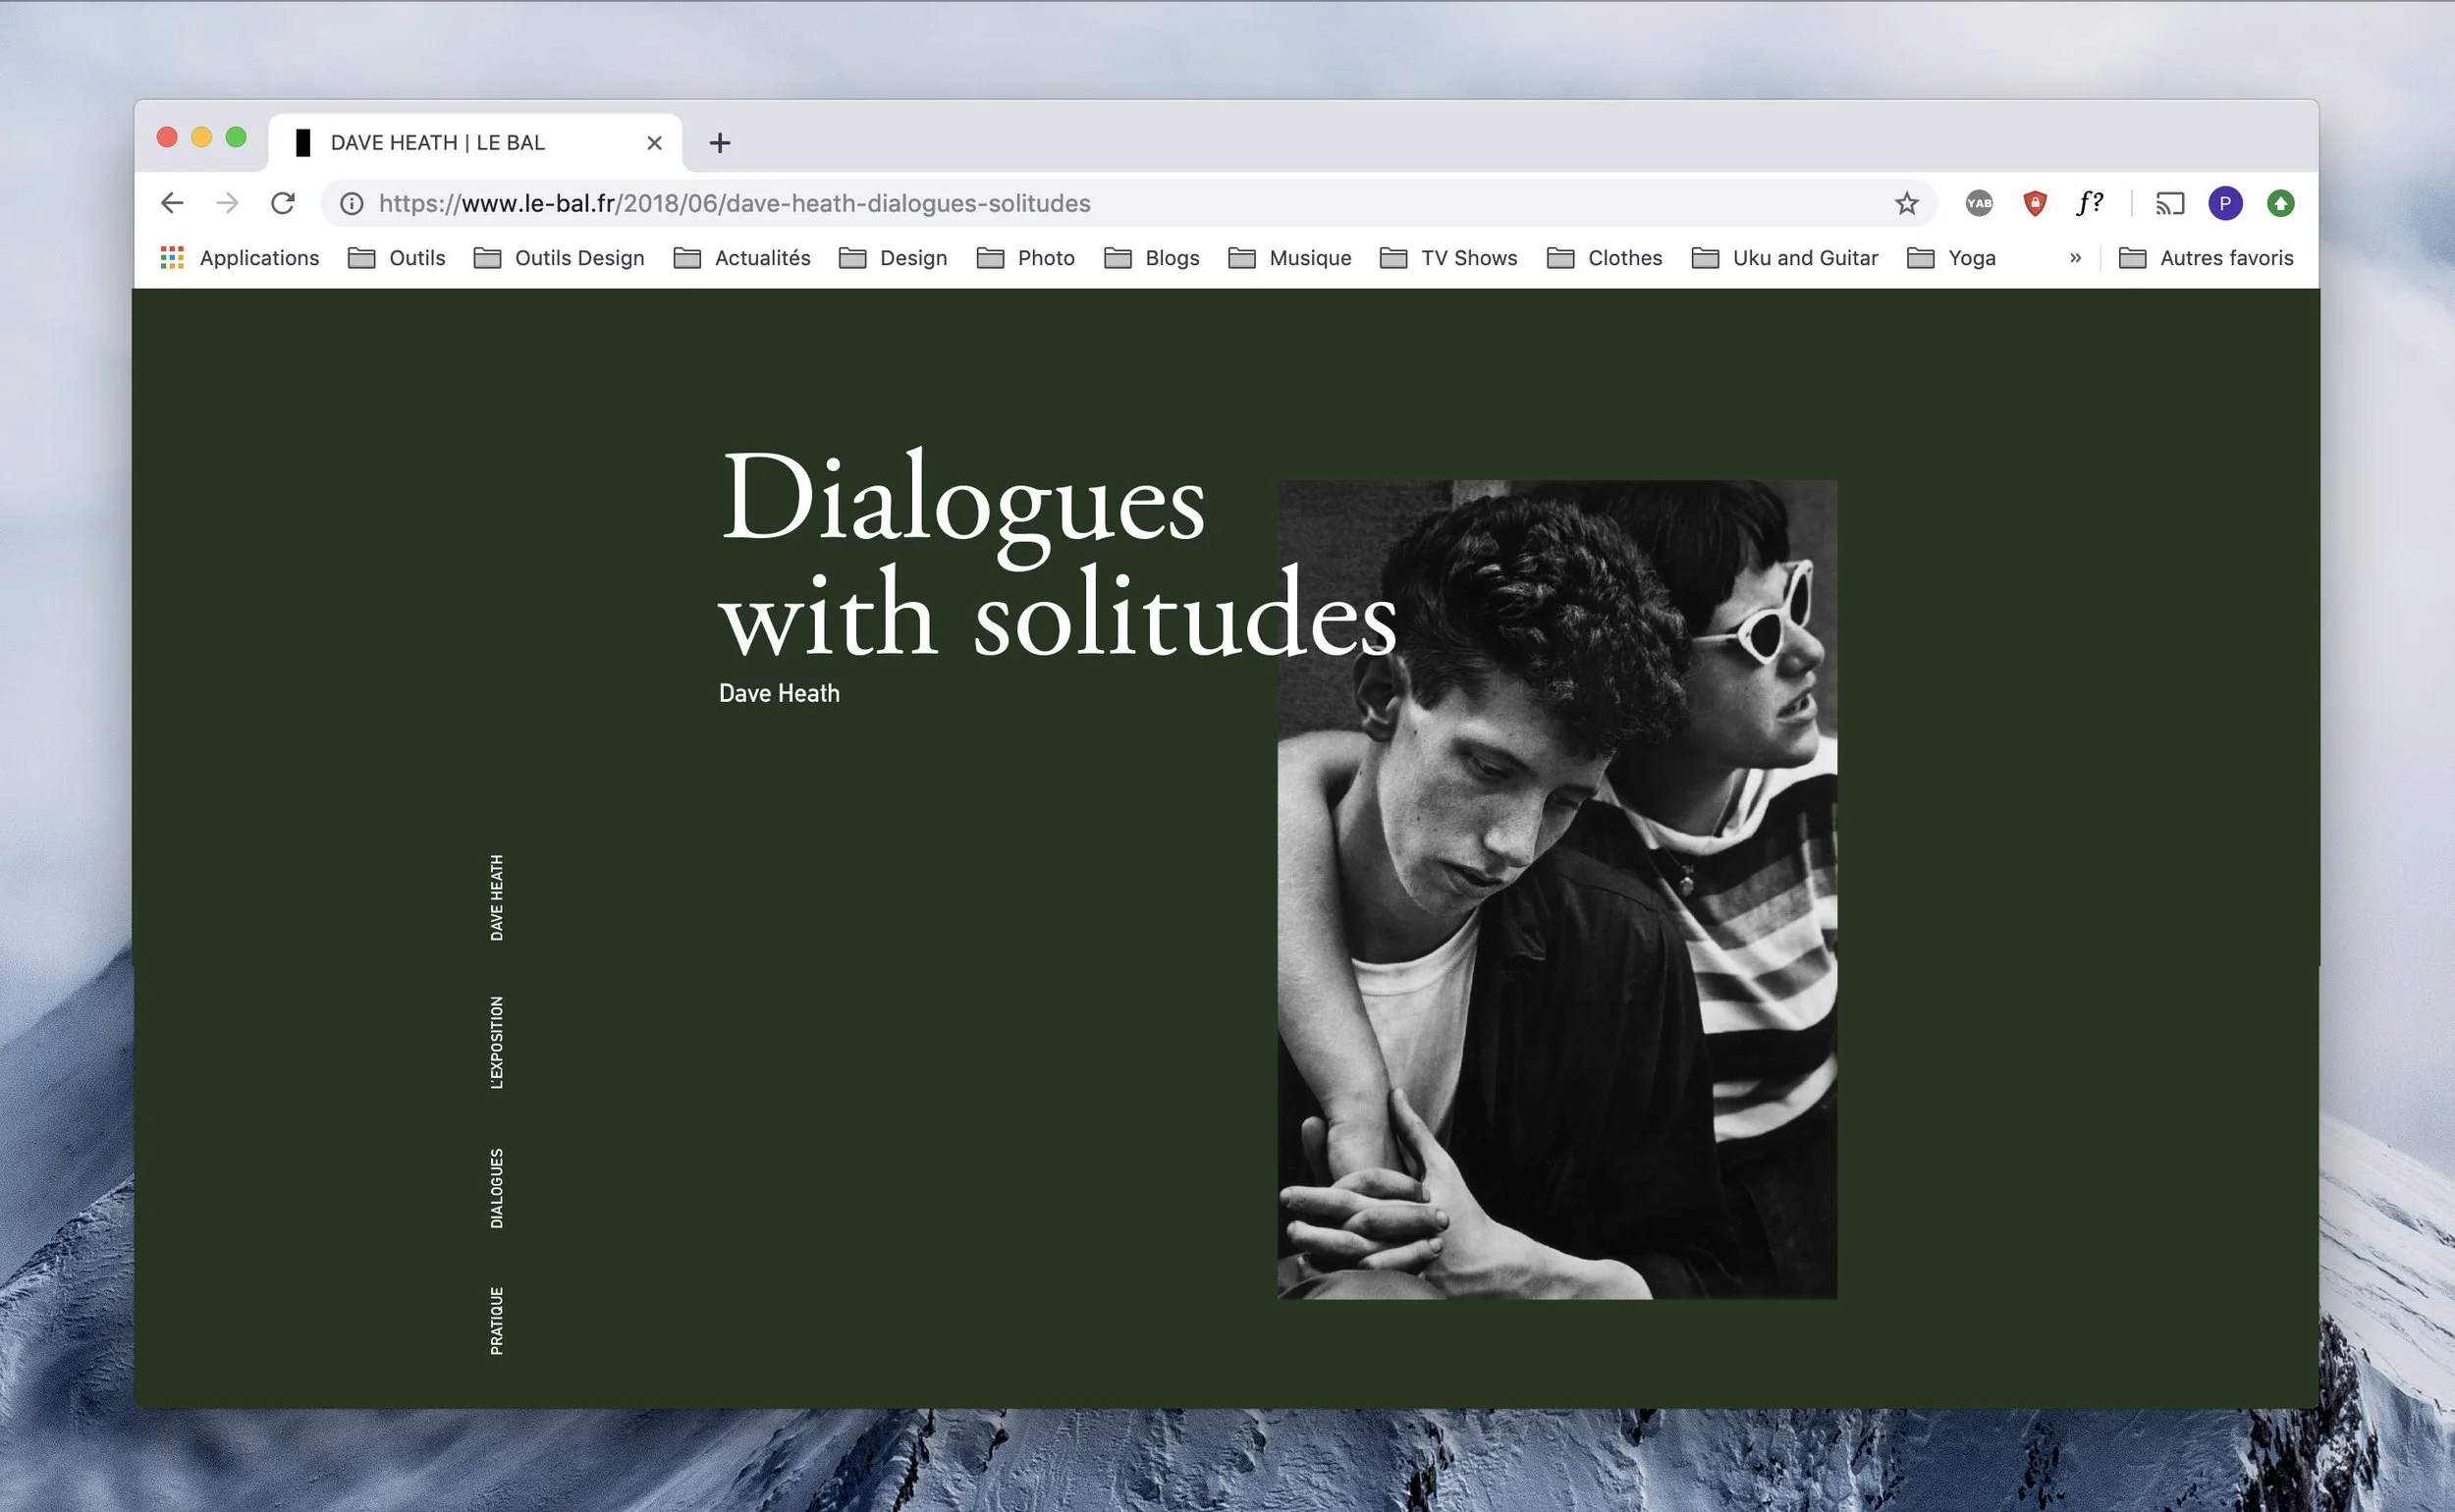Click the address bar URL field
The image size is (2455, 1512).
coord(1128,204)
